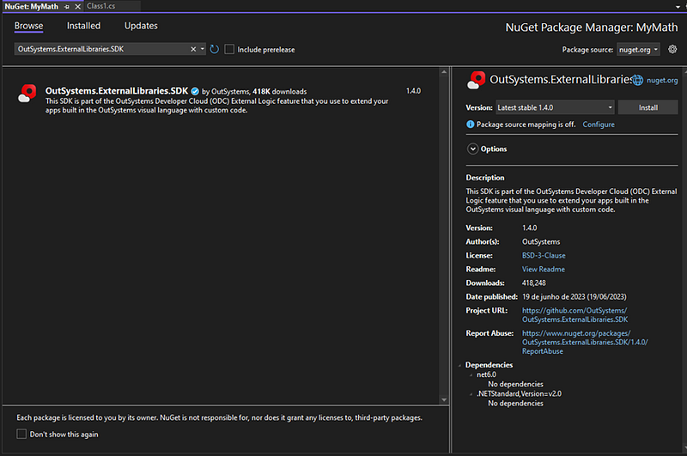This screenshot has height=456, width=687.
Task: Open the BSD-3-Clause license link
Action: [x=544, y=255]
